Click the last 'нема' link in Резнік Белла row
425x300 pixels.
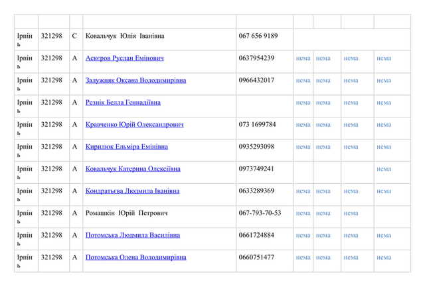point(384,103)
